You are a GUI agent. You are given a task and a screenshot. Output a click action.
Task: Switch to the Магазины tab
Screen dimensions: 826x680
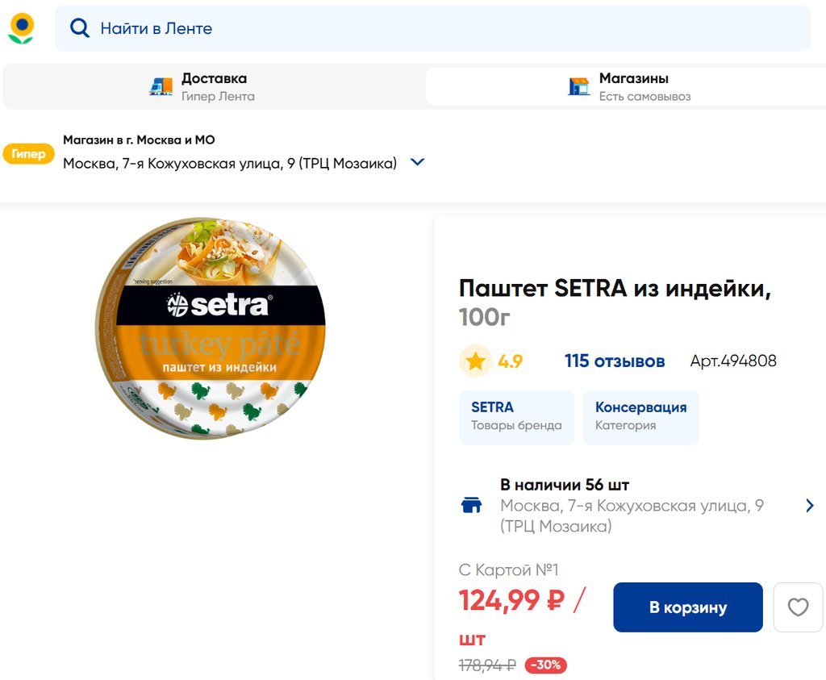coord(633,86)
